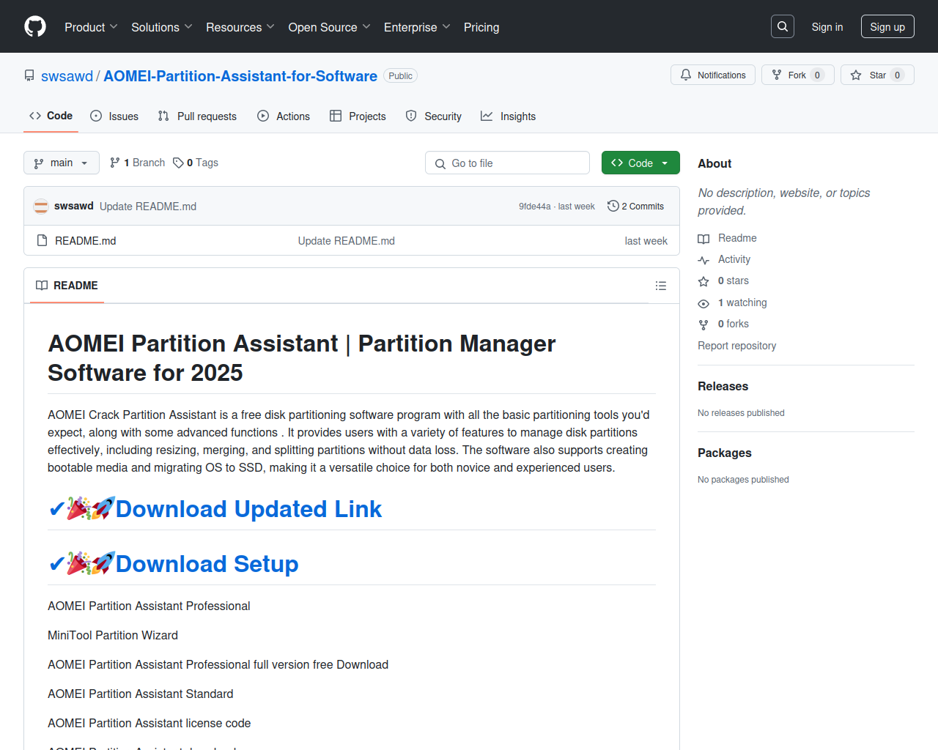Click the 0 Tags link
Screen dimensions: 938x750
[196, 163]
